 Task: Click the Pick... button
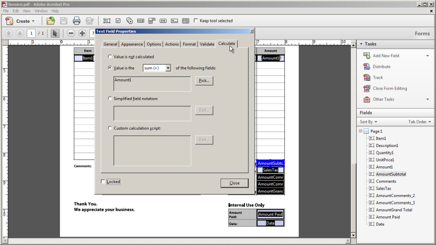pos(204,81)
